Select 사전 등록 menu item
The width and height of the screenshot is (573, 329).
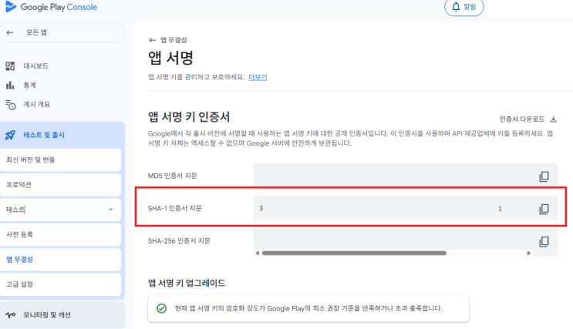coord(60,234)
